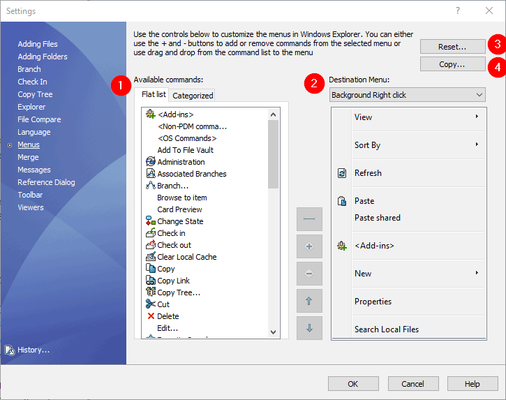Select <OS Commands> entry
The width and height of the screenshot is (506, 400).
coord(187,138)
